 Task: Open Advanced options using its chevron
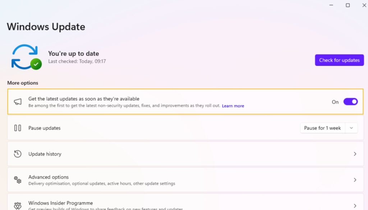(355, 180)
